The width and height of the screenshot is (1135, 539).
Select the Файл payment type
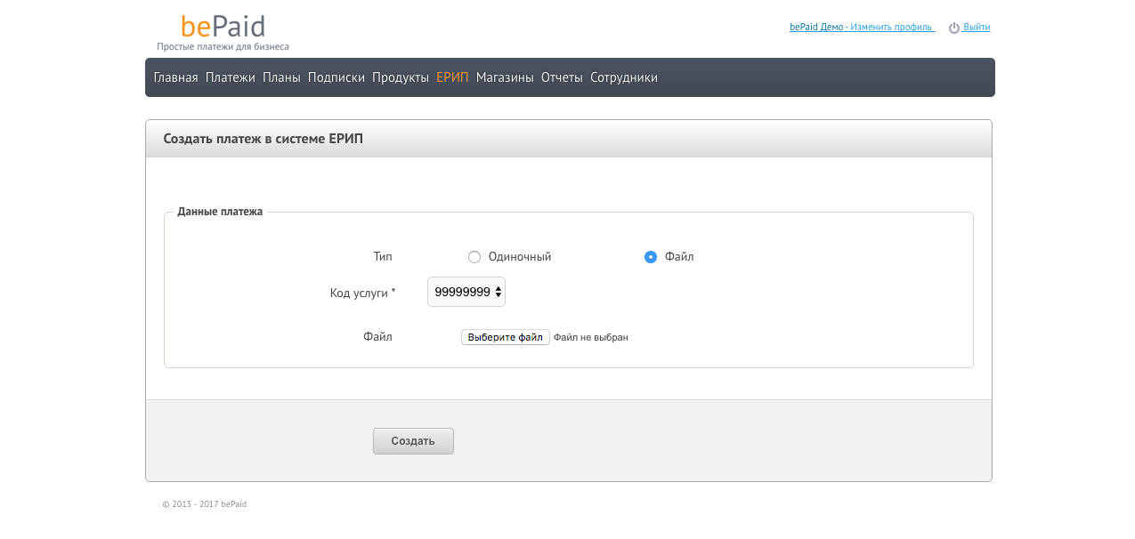tap(651, 257)
